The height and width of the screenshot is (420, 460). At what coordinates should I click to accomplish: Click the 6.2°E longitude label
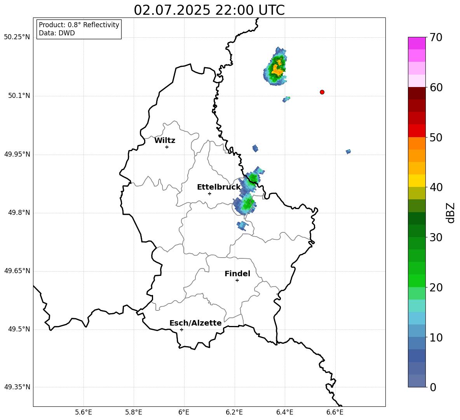[x=234, y=412]
